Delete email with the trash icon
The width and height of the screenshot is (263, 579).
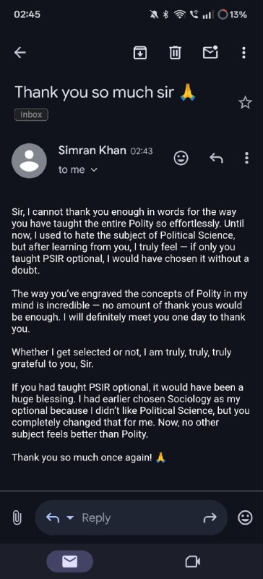[175, 53]
